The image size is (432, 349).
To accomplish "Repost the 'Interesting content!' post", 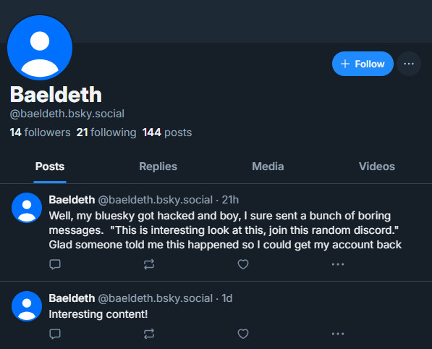I will click(x=149, y=334).
